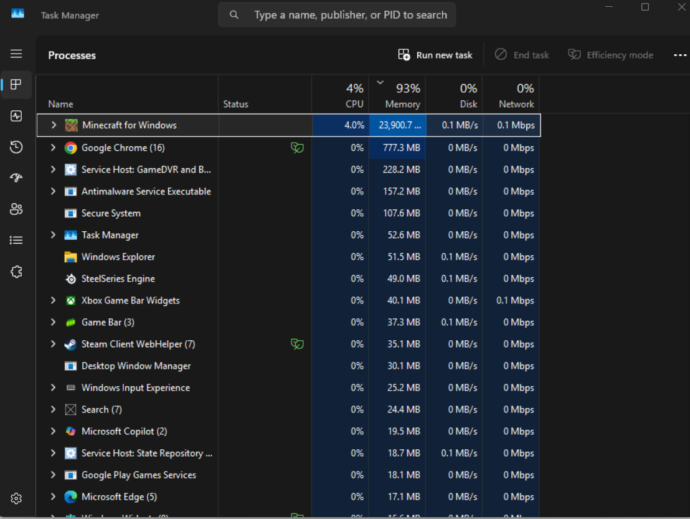This screenshot has height=519, width=690.
Task: Open the Users page icon
Action: (x=16, y=209)
